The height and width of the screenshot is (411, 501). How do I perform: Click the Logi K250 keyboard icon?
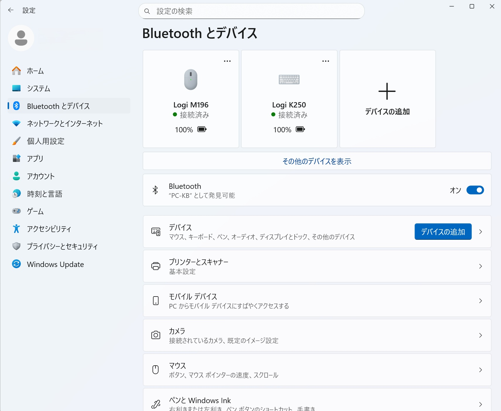(289, 79)
